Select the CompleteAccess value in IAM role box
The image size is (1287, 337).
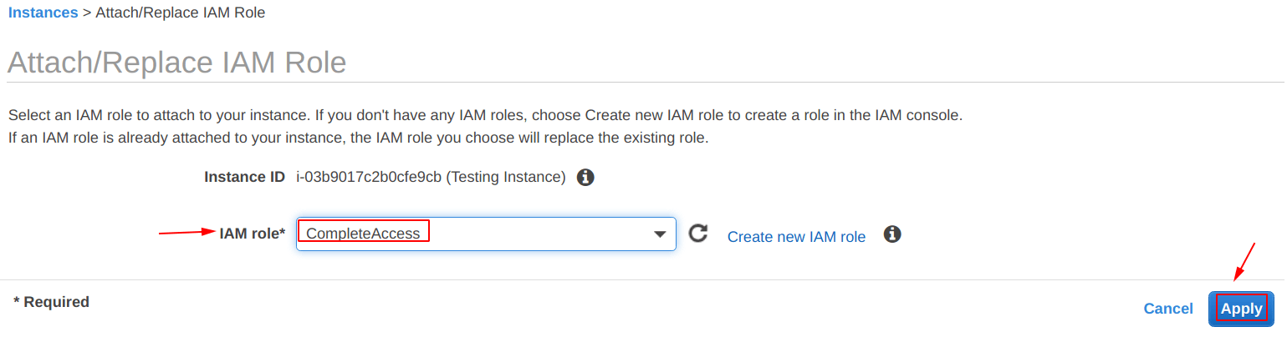pyautogui.click(x=363, y=234)
